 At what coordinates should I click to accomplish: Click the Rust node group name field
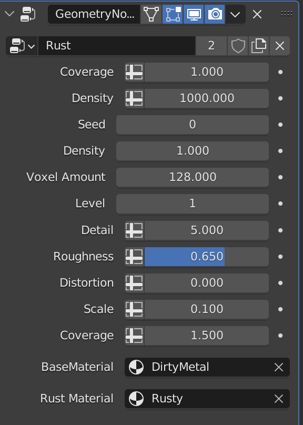click(117, 46)
